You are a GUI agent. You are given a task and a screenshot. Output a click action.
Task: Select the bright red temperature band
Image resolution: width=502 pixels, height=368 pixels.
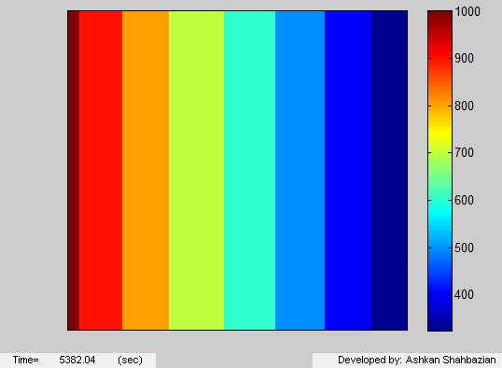pyautogui.click(x=101, y=170)
